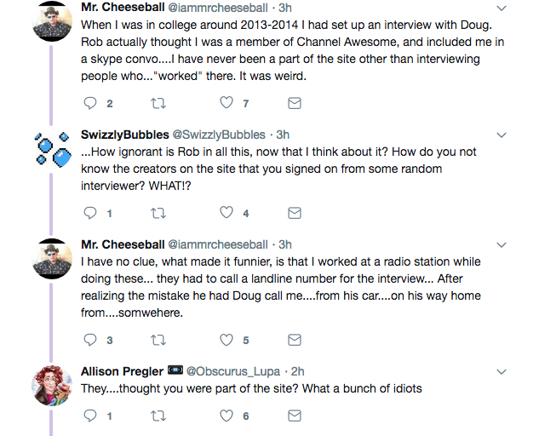Open the chevron menu on Allison Pregler's tweet
This screenshot has width=539, height=436.
point(502,371)
